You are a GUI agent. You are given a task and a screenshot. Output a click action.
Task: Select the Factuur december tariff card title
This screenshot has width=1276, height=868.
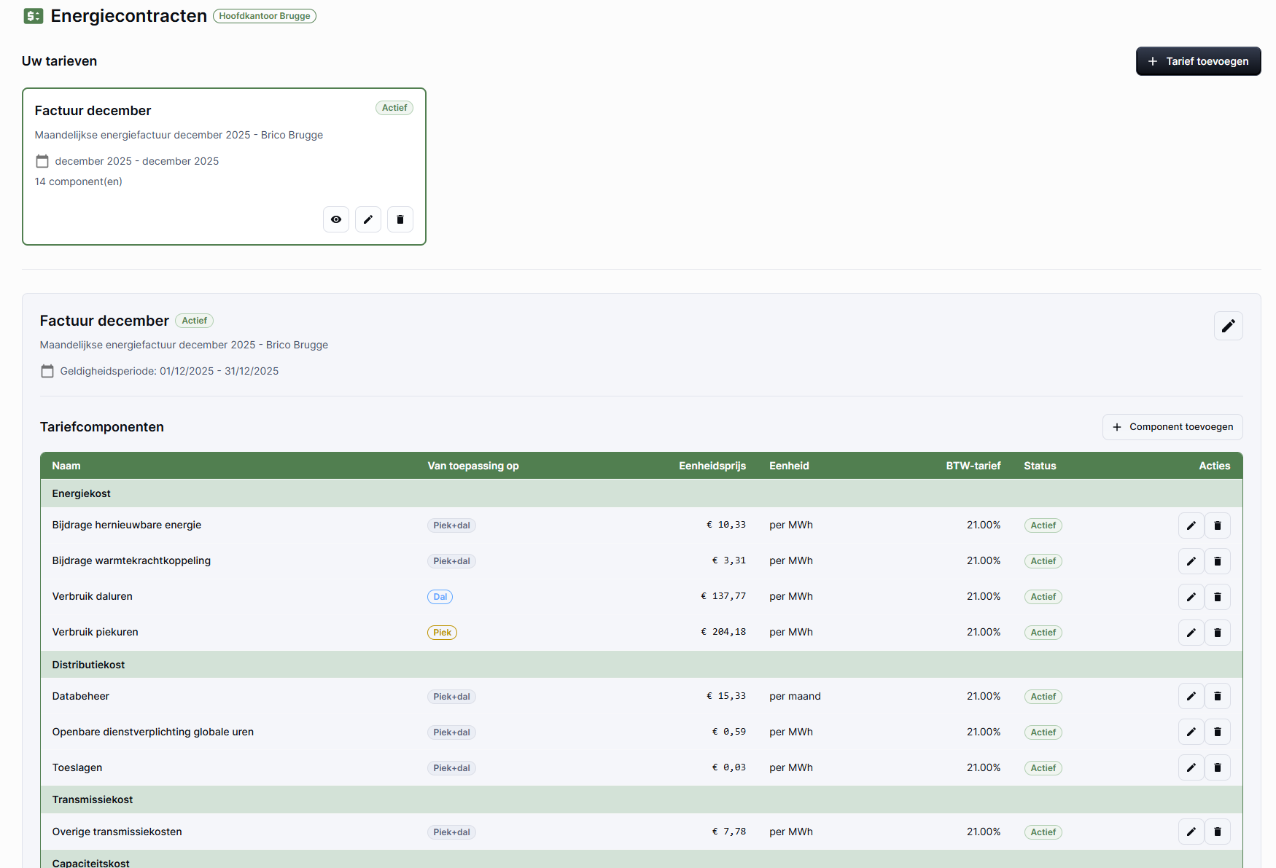93,111
